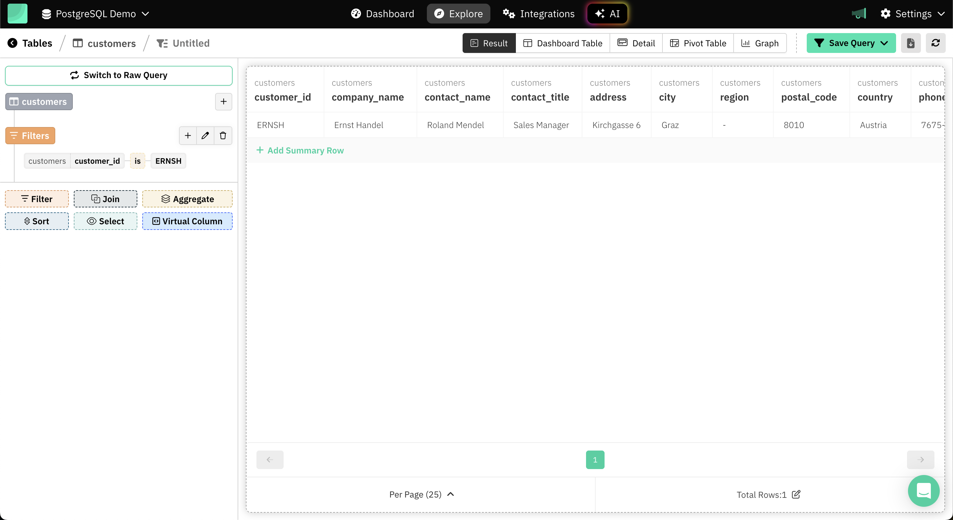Open the Integrations menu
The width and height of the screenshot is (953, 520).
[538, 14]
